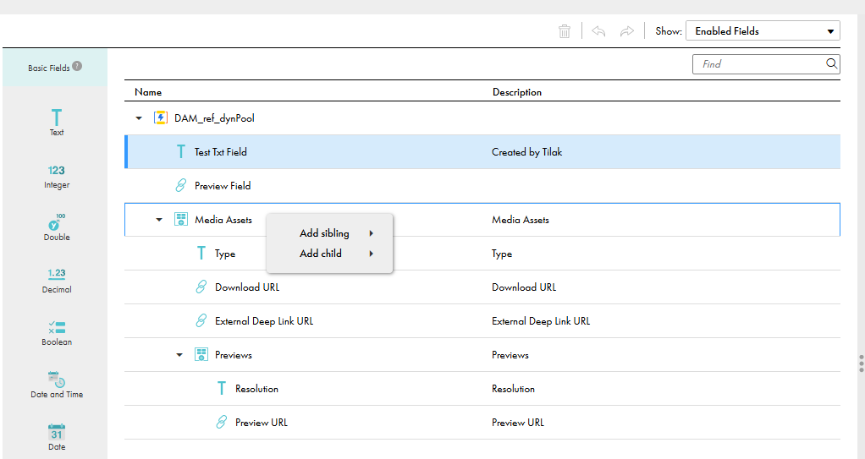Screen dimensions: 865x459
Task: Collapse the Media Assets tree node
Action: (159, 220)
